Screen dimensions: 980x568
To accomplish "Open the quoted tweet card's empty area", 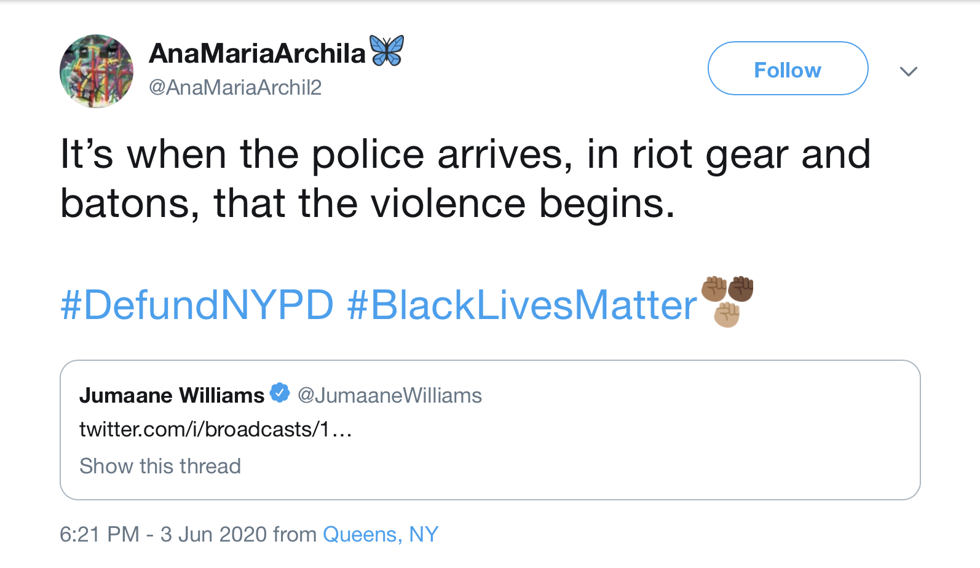I will click(x=676, y=449).
